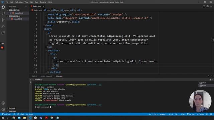Open the Help menu
This screenshot has height=120, width=214.
pos(50,2)
